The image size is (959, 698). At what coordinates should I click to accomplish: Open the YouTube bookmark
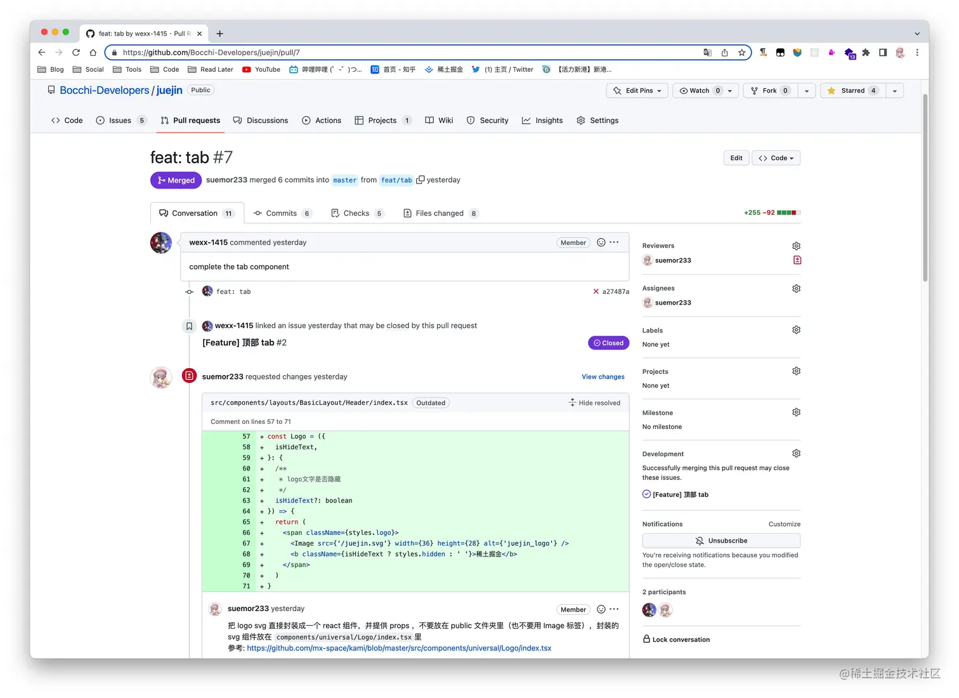point(261,70)
